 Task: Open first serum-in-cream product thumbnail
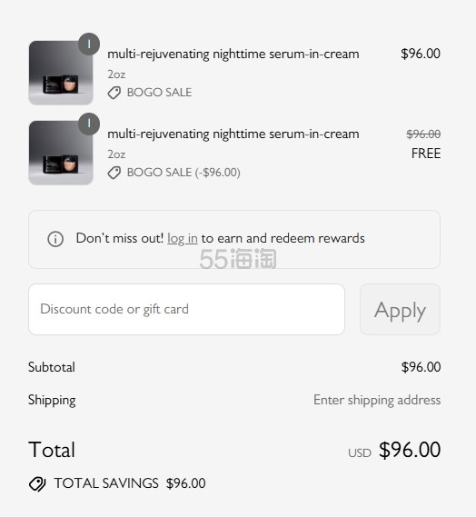click(61, 73)
